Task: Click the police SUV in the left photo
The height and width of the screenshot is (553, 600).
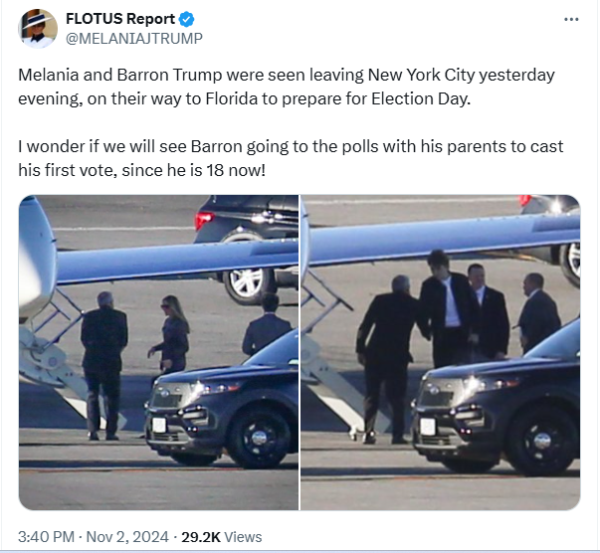Action: pyautogui.click(x=221, y=403)
